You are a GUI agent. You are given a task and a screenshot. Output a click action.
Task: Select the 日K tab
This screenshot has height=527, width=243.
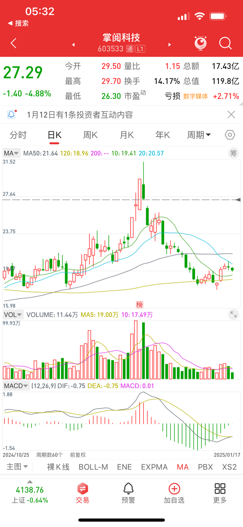coord(54,135)
